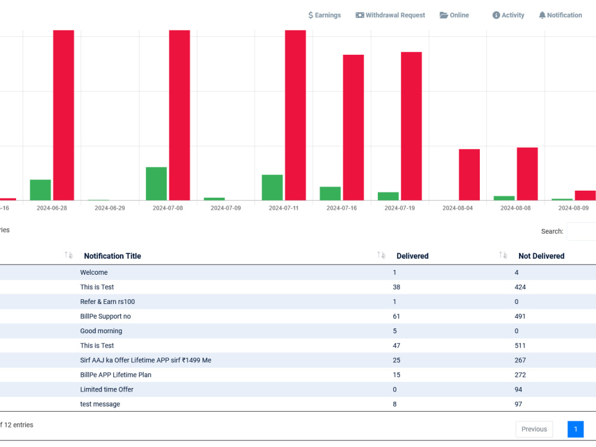Click the red bar for 2024-08-04
The height and width of the screenshot is (447, 596).
470,175
